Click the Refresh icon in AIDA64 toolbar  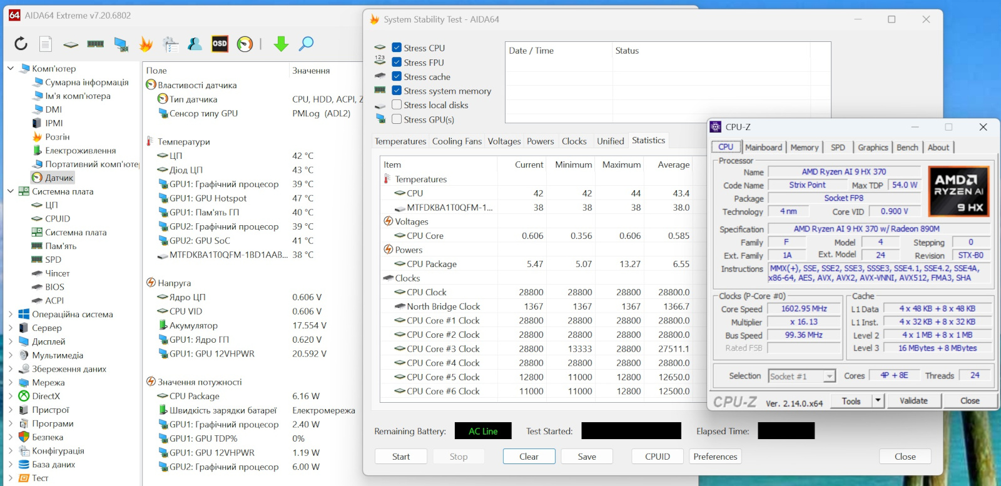[x=21, y=44]
